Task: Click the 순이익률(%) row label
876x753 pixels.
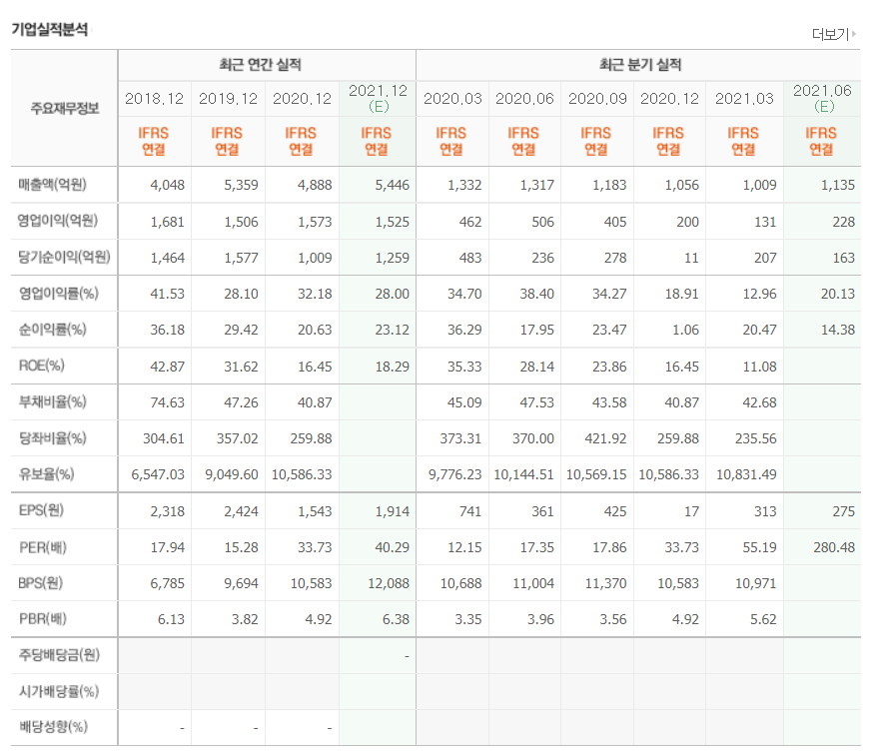Action: (x=53, y=330)
